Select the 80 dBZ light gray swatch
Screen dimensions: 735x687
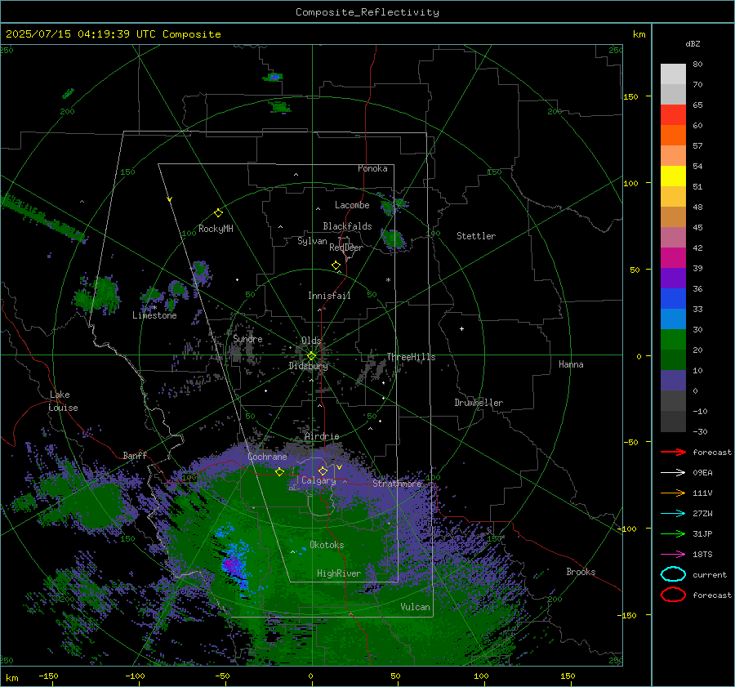click(673, 74)
